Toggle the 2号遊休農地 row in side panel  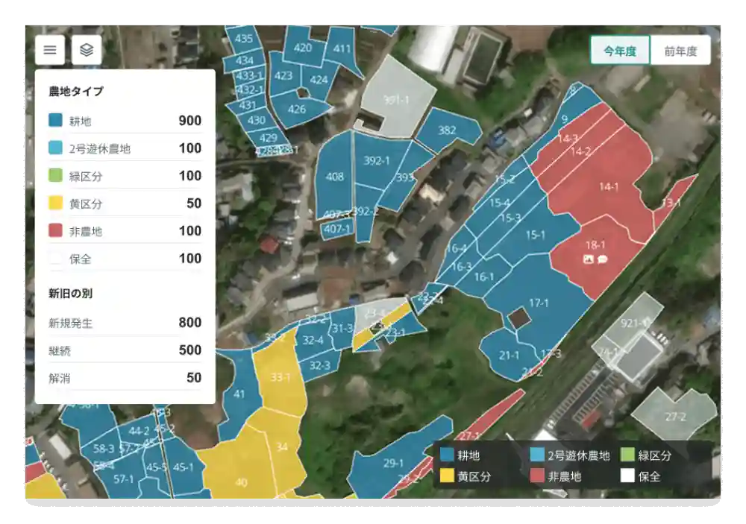(x=125, y=148)
